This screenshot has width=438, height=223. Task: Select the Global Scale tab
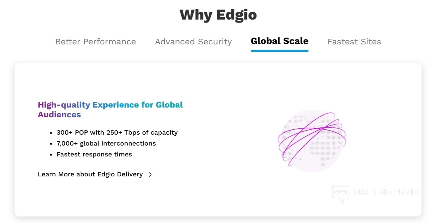coord(279,41)
